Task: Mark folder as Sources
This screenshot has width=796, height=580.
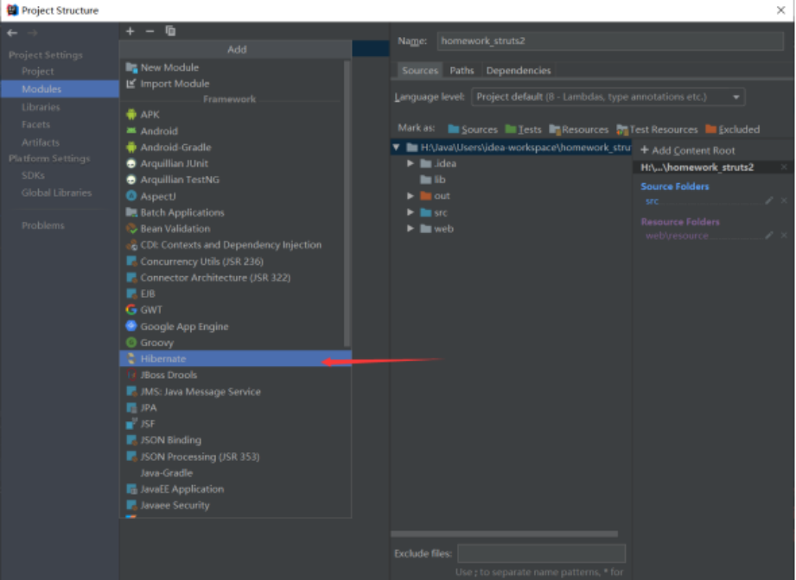Action: (473, 129)
